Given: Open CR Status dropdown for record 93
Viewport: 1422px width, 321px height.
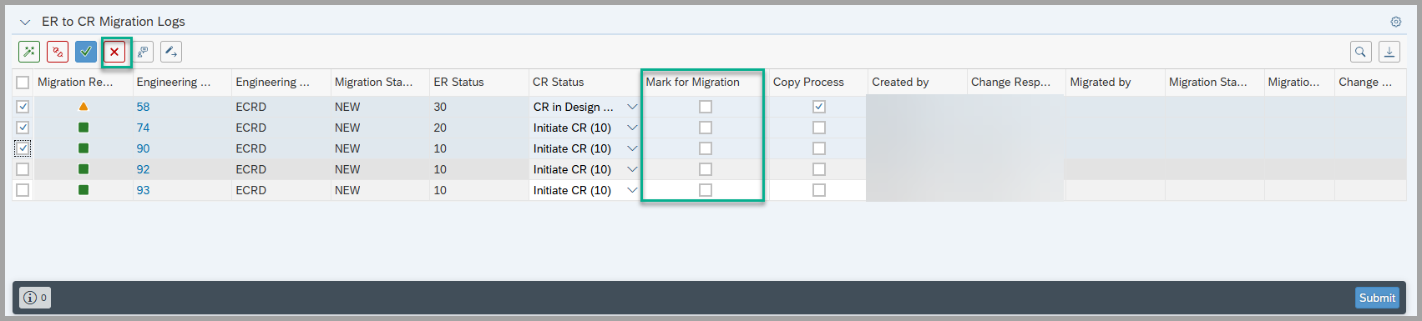Looking at the screenshot, I should [x=632, y=190].
